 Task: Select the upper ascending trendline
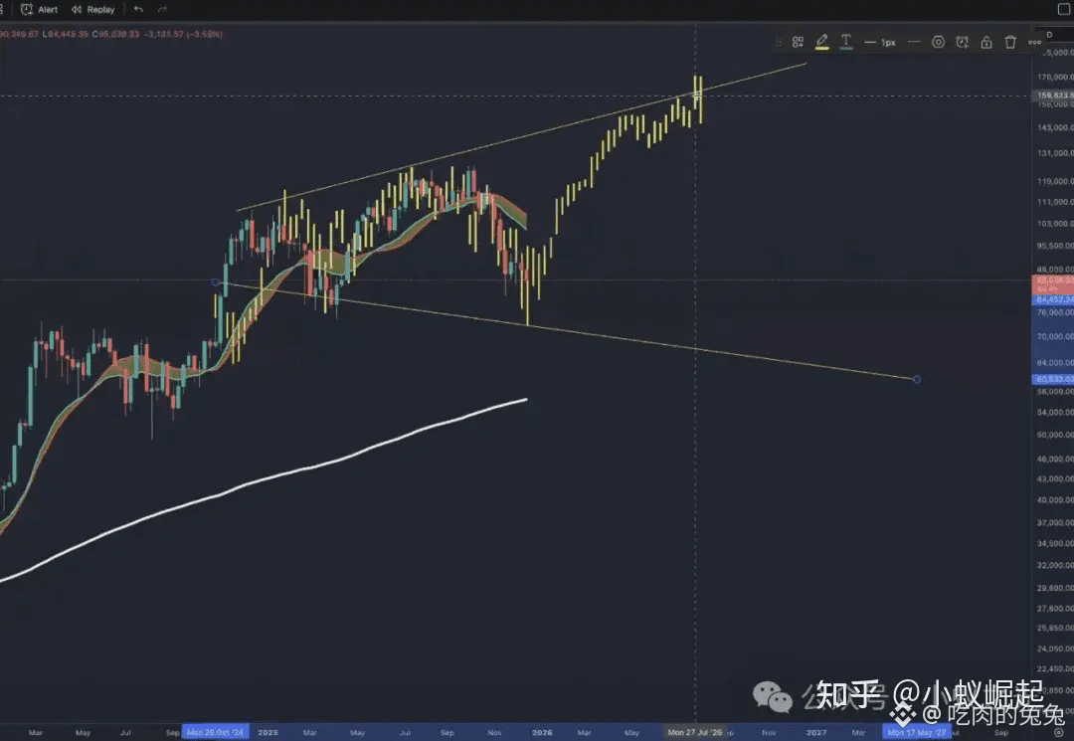click(520, 137)
